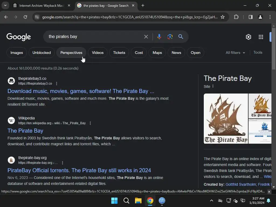
Task: Switch to News results
Action: tap(176, 53)
